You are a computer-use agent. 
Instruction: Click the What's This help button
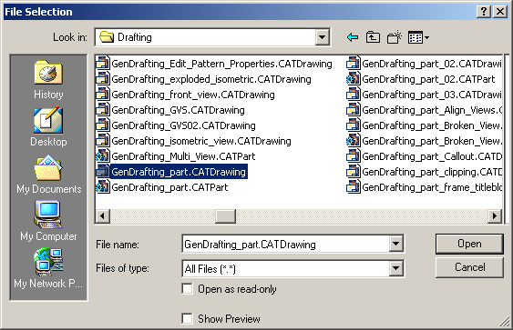[x=484, y=12]
